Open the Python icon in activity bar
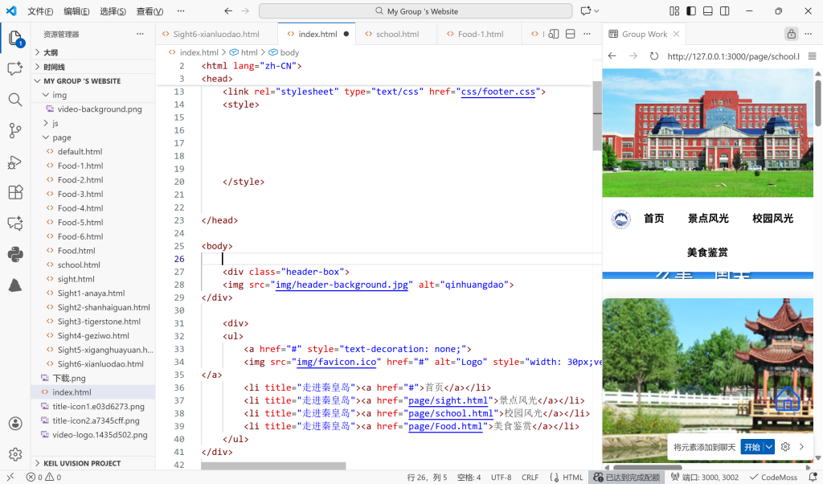The height and width of the screenshot is (484, 823). coord(15,255)
